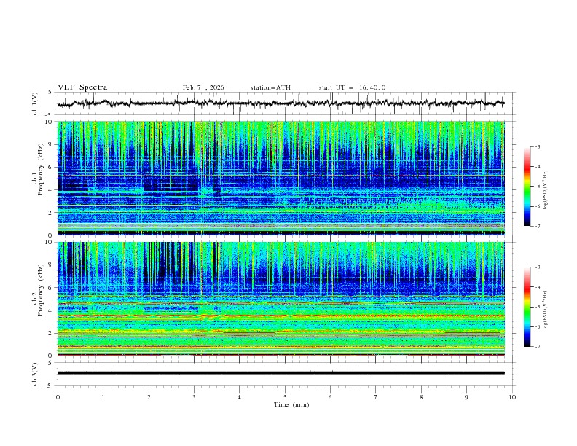Image resolution: width=577 pixels, height=446 pixels.
Task: Click the ch.2 spectrogram panel
Action: [280, 299]
